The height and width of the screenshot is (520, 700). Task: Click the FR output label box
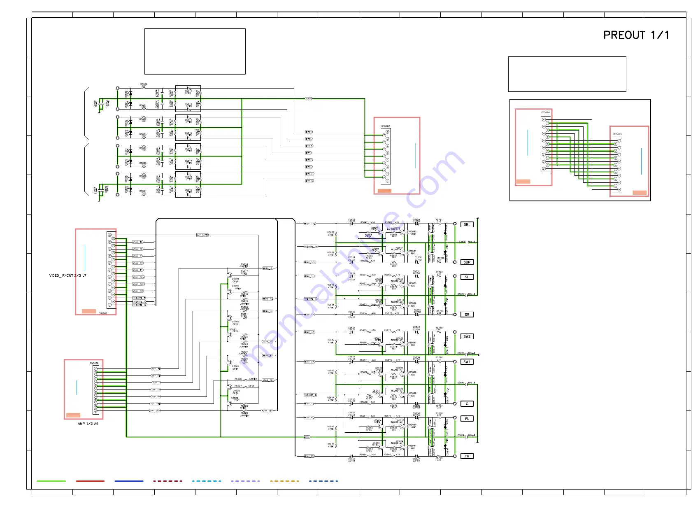pos(467,456)
